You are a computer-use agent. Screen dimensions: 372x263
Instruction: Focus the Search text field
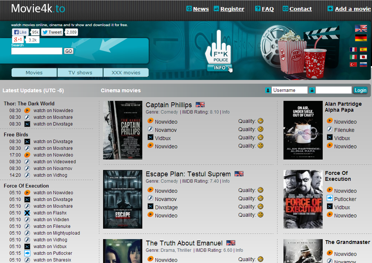coord(37,51)
